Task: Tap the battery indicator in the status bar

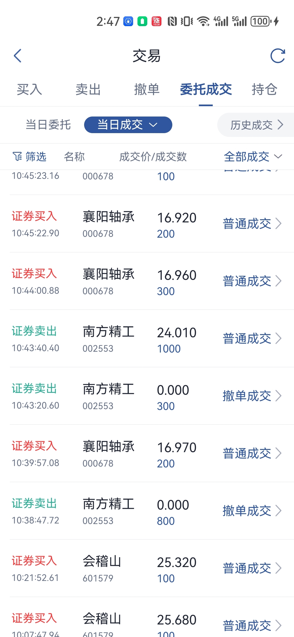Action: 261,21
